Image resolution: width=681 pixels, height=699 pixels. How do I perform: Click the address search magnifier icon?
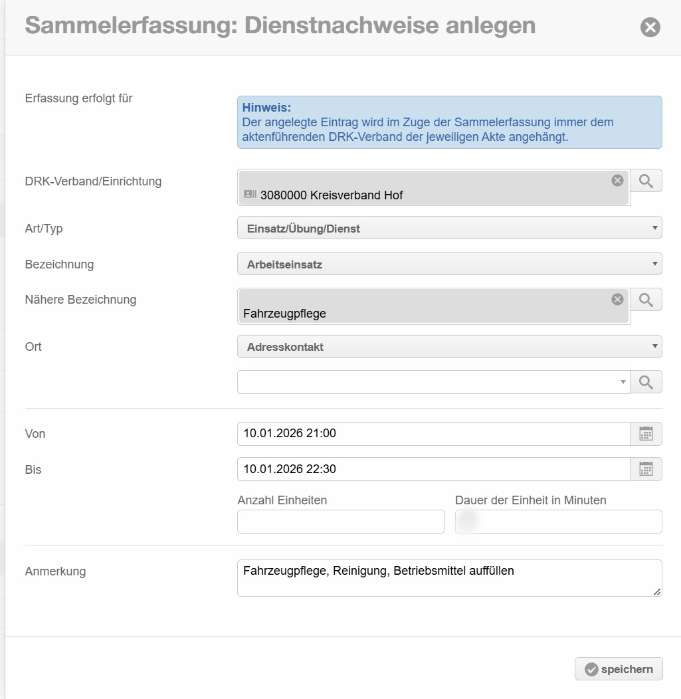[646, 382]
